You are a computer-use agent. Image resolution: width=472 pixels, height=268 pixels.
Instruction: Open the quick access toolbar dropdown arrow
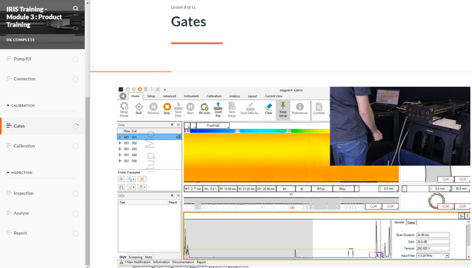(165, 90)
